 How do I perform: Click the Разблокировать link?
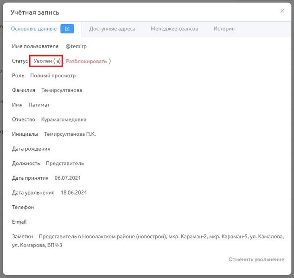coord(86,61)
